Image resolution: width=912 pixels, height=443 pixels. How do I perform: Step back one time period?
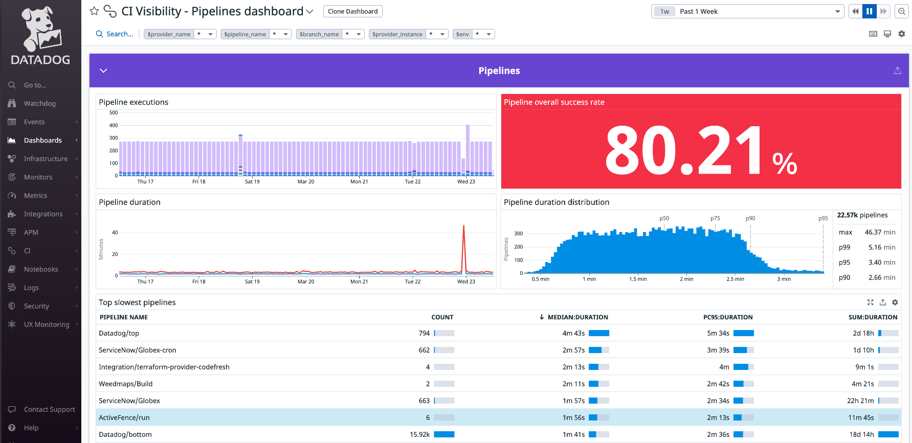click(855, 11)
